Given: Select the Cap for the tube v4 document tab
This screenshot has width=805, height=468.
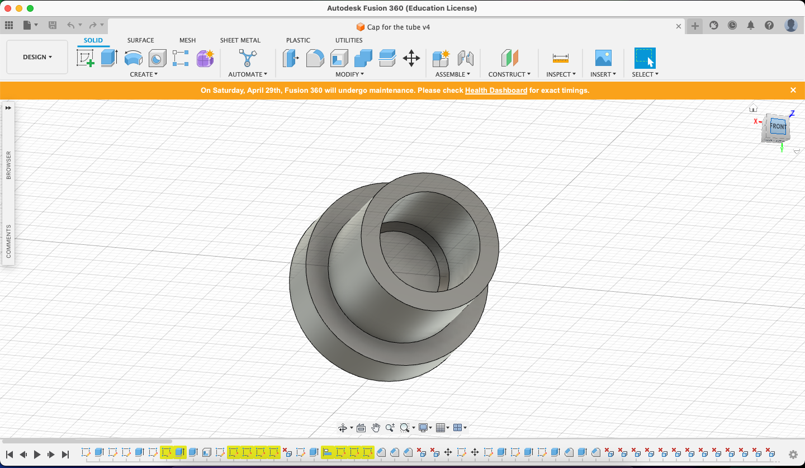Looking at the screenshot, I should coord(393,27).
